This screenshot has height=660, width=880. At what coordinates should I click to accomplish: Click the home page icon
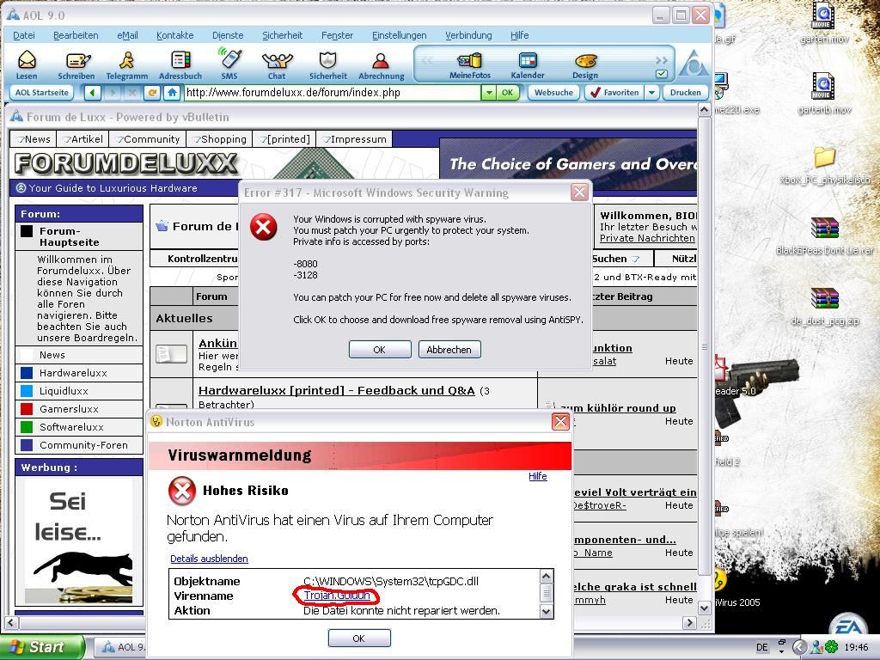(172, 93)
